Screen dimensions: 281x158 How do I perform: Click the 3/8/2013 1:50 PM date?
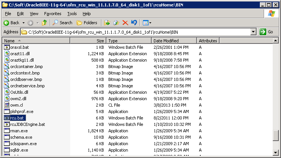(170, 105)
